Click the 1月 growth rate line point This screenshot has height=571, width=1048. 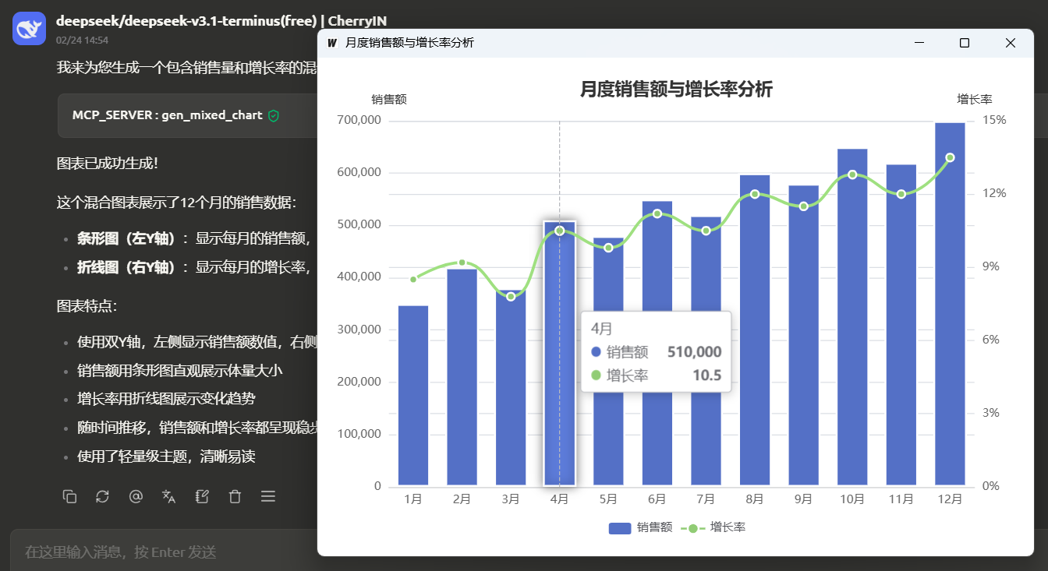coord(413,279)
